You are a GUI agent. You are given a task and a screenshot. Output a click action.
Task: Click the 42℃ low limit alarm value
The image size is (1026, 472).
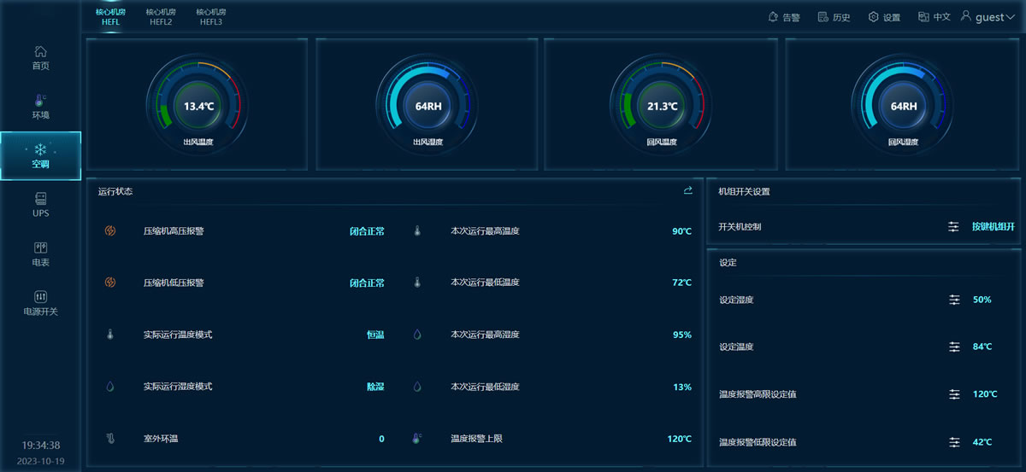(x=982, y=442)
